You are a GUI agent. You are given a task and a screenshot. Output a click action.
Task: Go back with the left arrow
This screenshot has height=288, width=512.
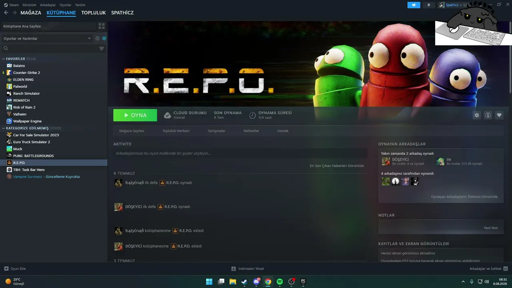pos(6,13)
